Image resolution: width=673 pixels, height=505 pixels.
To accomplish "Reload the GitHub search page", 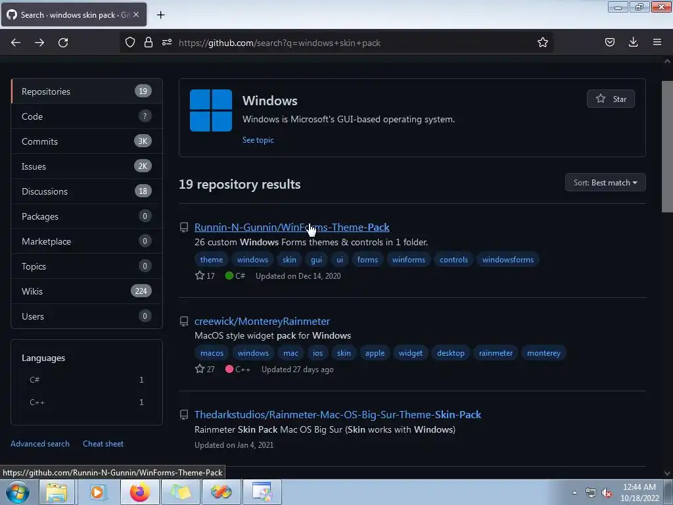I will (63, 43).
